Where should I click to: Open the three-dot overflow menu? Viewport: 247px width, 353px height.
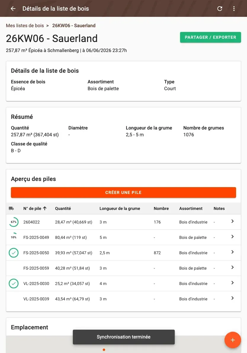(x=234, y=9)
